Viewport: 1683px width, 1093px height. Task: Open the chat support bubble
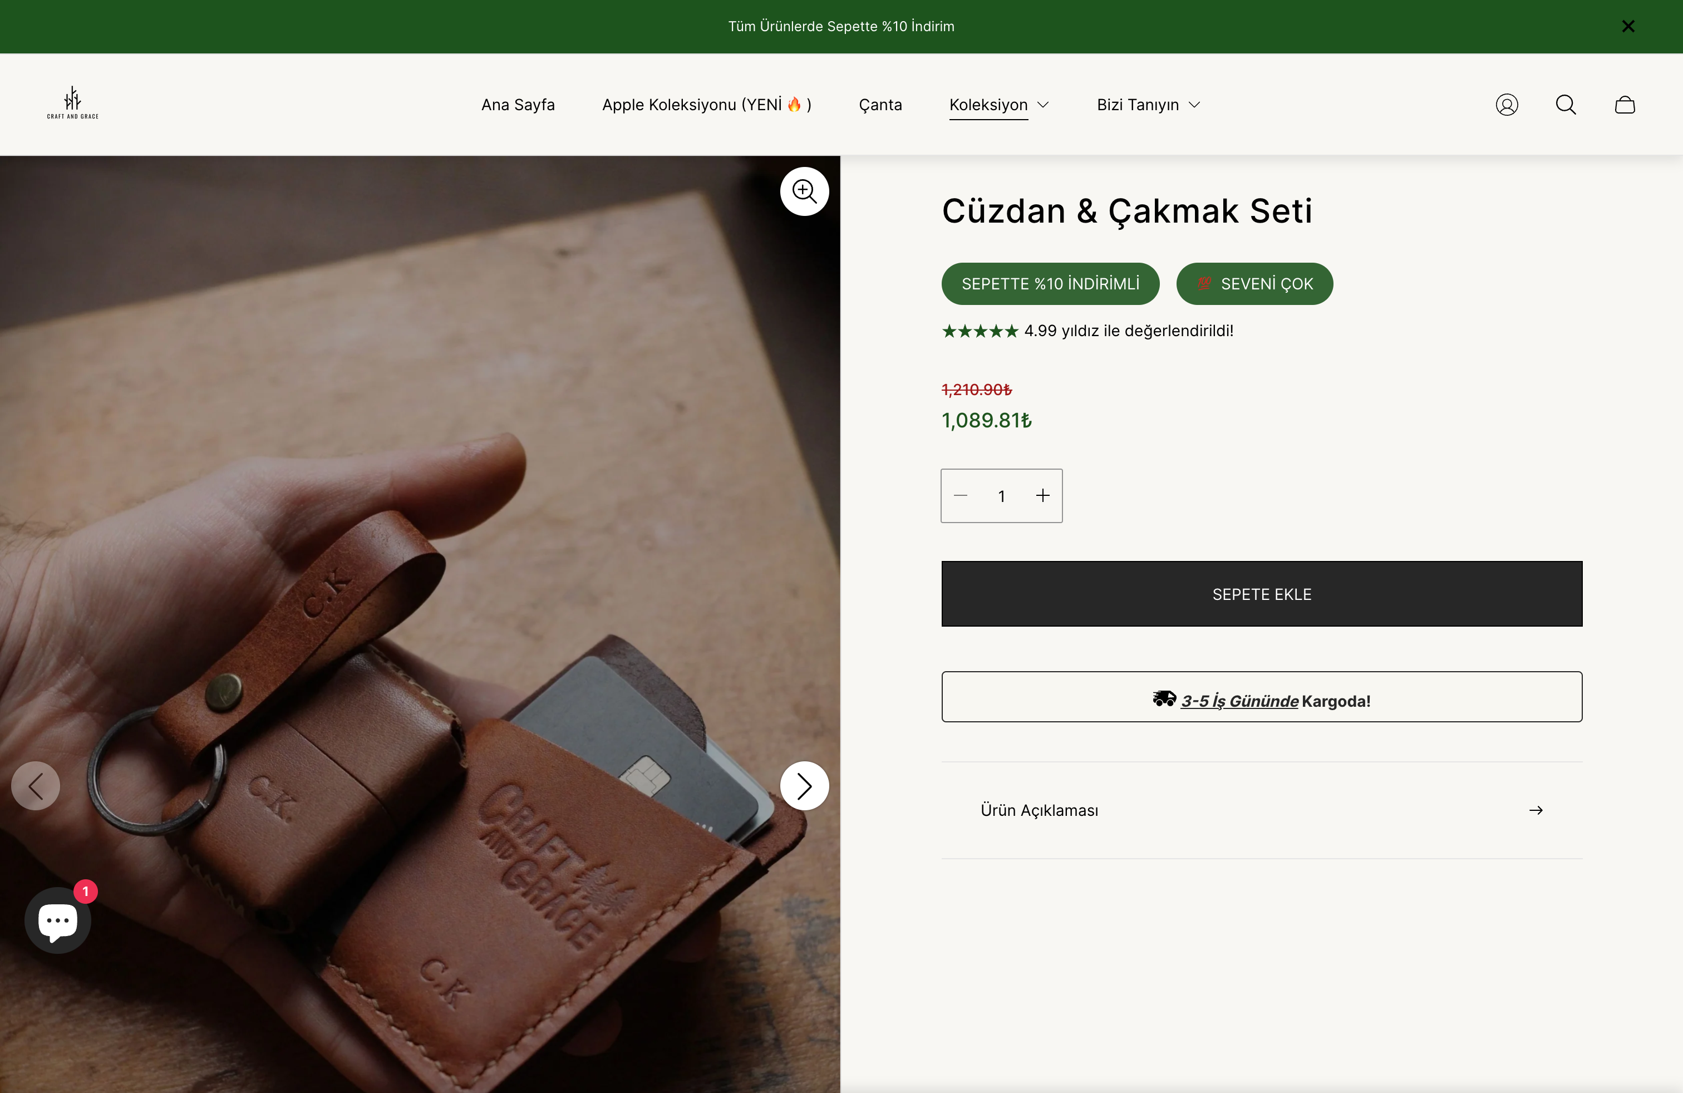pos(58,920)
